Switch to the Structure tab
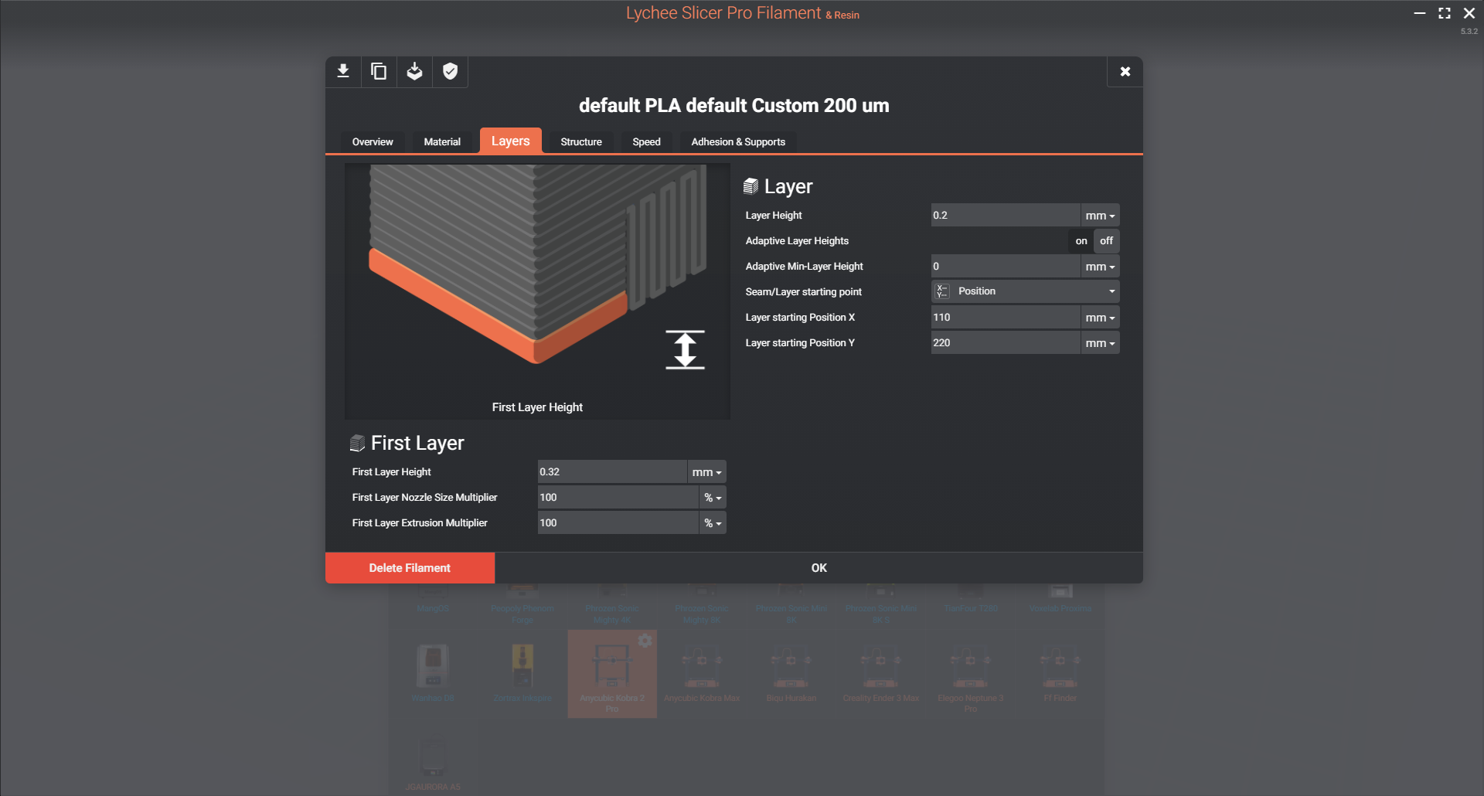This screenshot has height=796, width=1484. [580, 142]
